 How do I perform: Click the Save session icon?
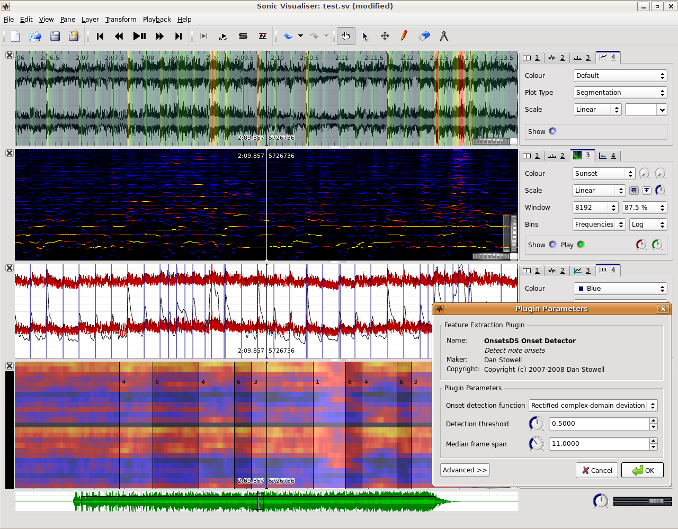(55, 36)
